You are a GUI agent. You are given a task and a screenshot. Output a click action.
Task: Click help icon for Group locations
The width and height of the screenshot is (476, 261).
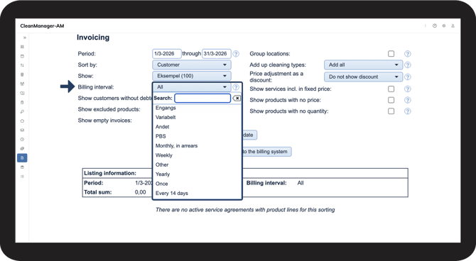point(407,54)
